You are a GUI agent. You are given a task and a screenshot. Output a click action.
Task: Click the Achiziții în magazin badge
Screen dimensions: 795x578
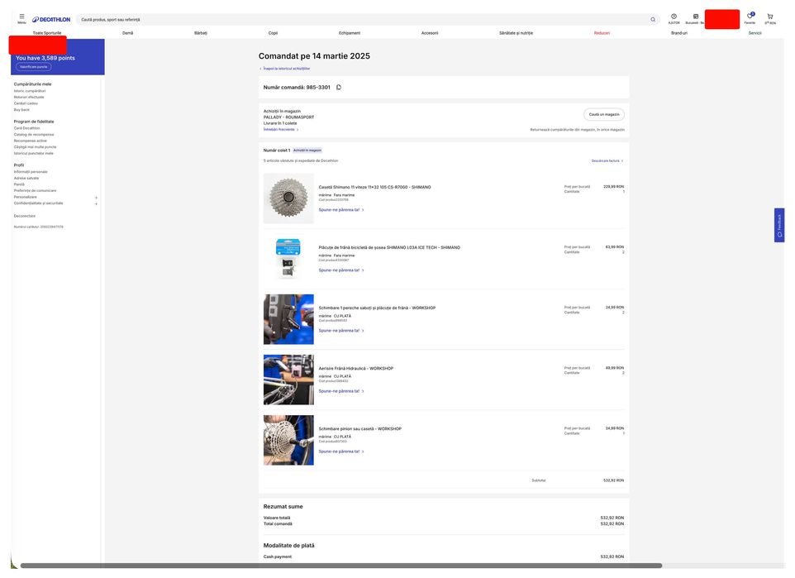coord(307,150)
